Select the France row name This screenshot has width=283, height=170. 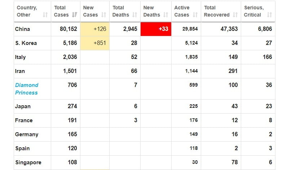24,120
